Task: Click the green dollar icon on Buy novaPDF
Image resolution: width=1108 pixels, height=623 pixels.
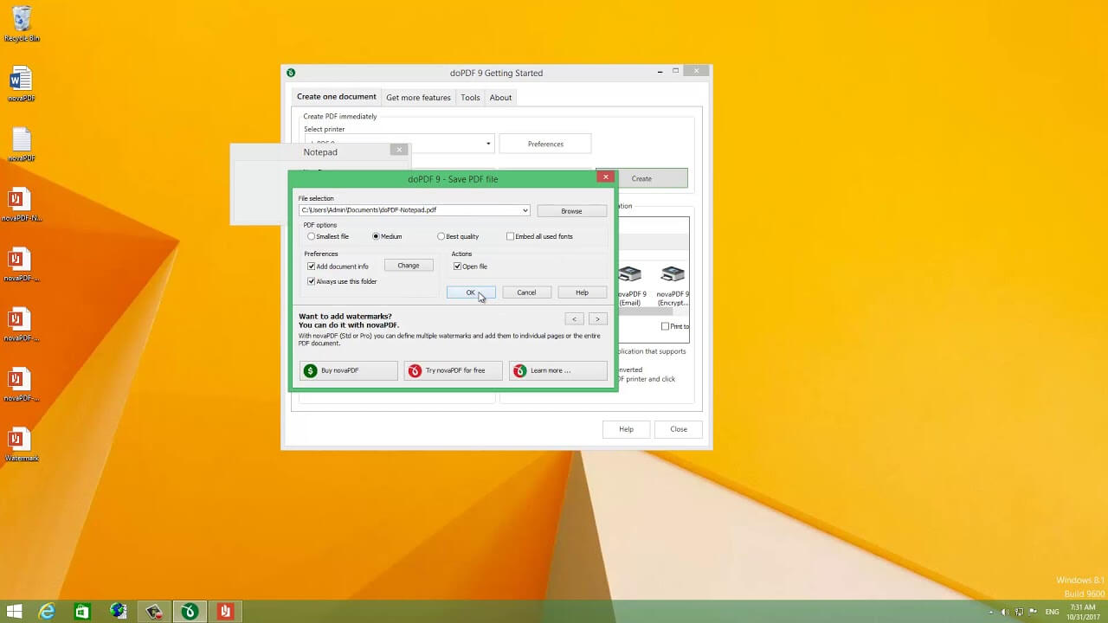Action: (x=311, y=370)
